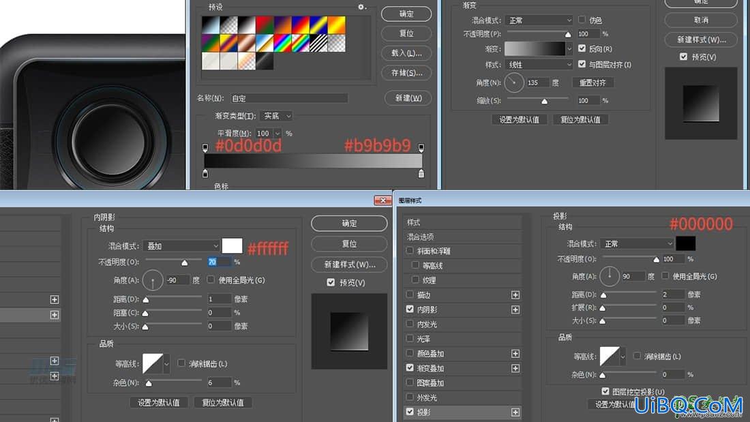This screenshot has width=750, height=422.
Task: Click plus icon next to 颜色叠加
Action: point(515,354)
